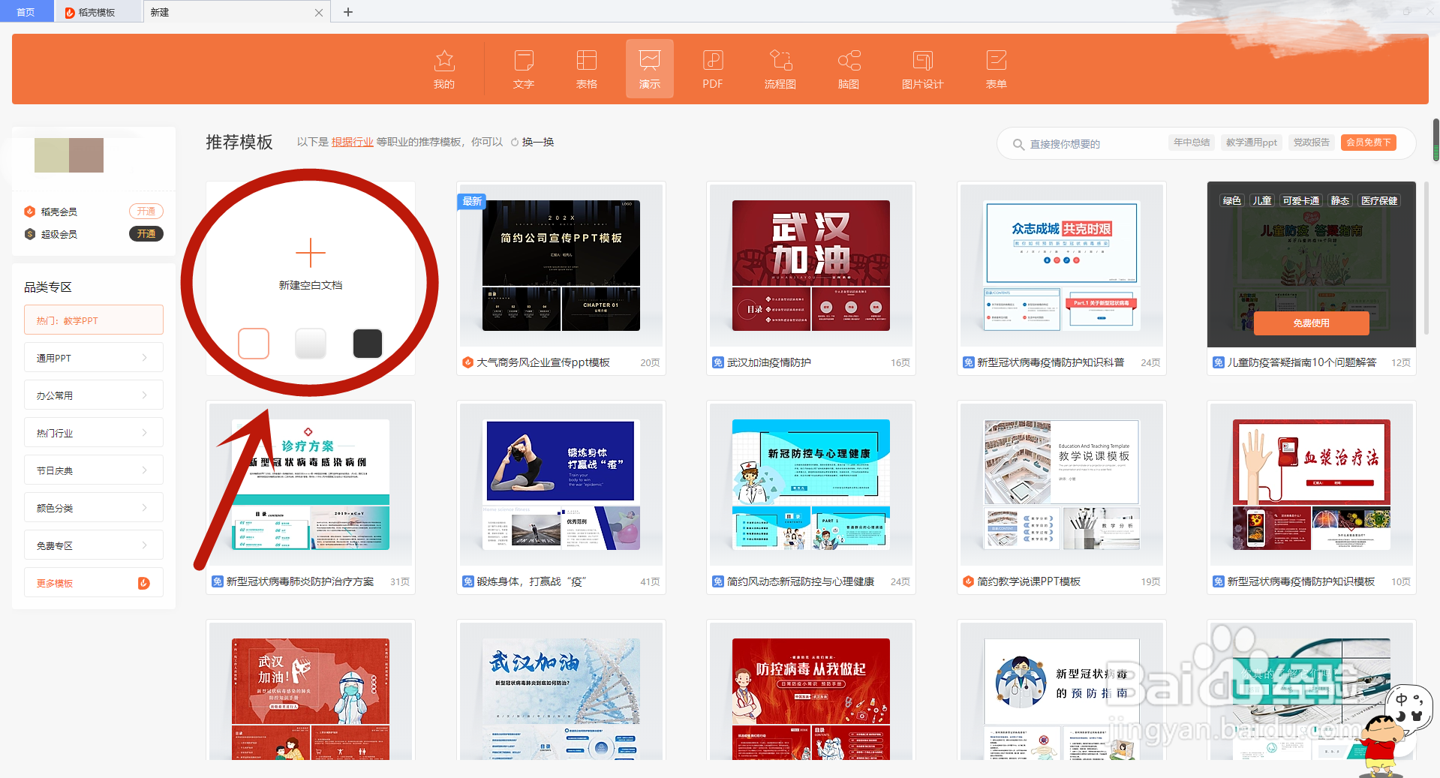Click the search magnifier icon
The width and height of the screenshot is (1440, 778).
pos(1018,143)
